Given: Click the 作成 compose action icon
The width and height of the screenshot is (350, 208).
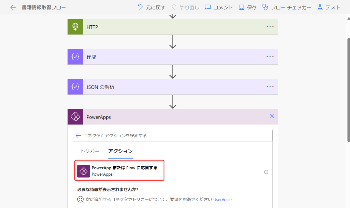Looking at the screenshot, I should (x=75, y=57).
